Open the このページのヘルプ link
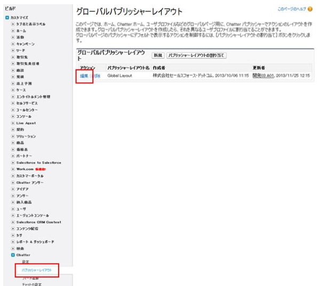320x286 pixels. 292,9
